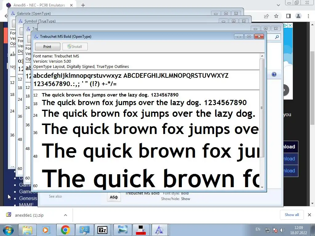The width and height of the screenshot is (315, 236).
Task: Open the volume speaker tray icon
Action: pos(282,230)
